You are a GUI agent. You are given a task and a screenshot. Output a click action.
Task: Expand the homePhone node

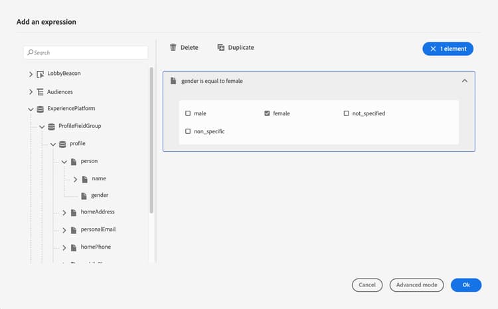point(64,247)
